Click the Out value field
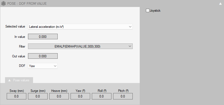 click(x=43, y=56)
